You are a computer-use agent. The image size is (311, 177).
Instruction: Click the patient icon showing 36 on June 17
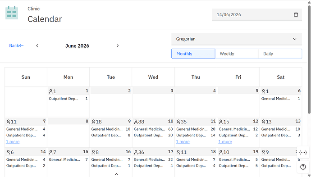(136, 152)
